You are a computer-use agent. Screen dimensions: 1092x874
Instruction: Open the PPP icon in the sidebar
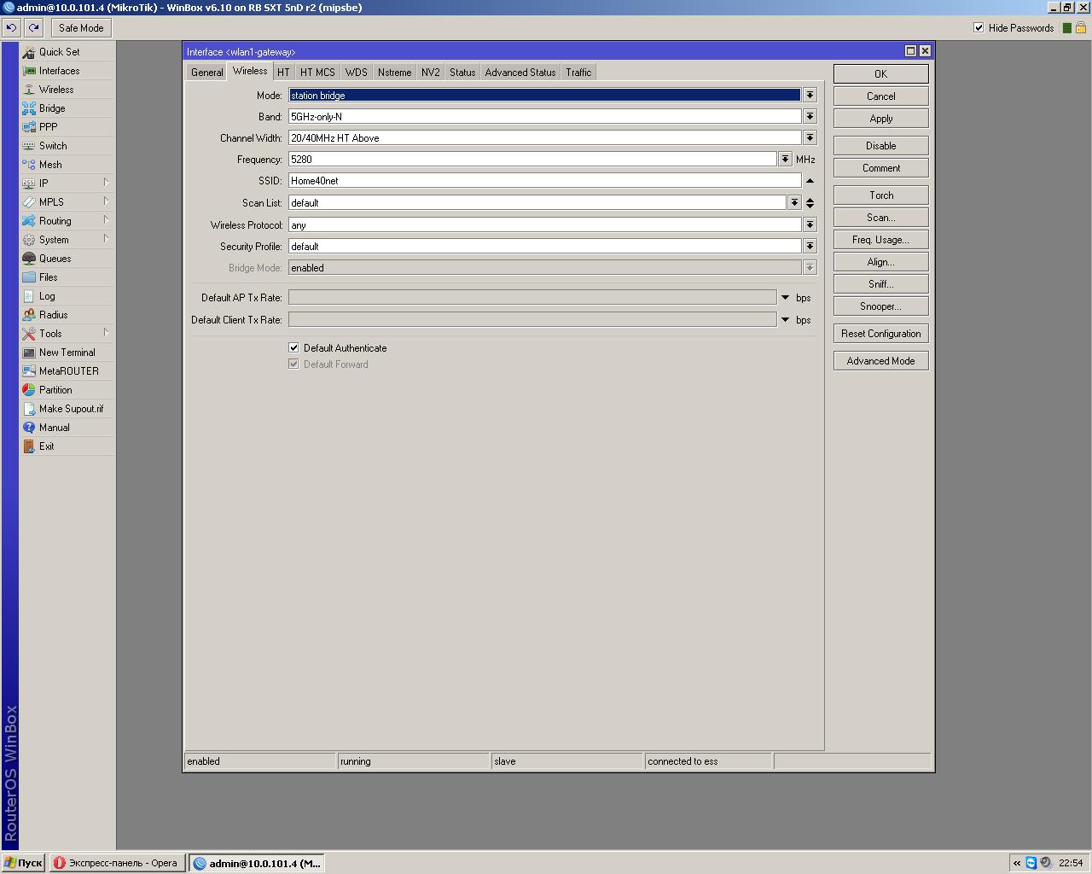coord(29,127)
